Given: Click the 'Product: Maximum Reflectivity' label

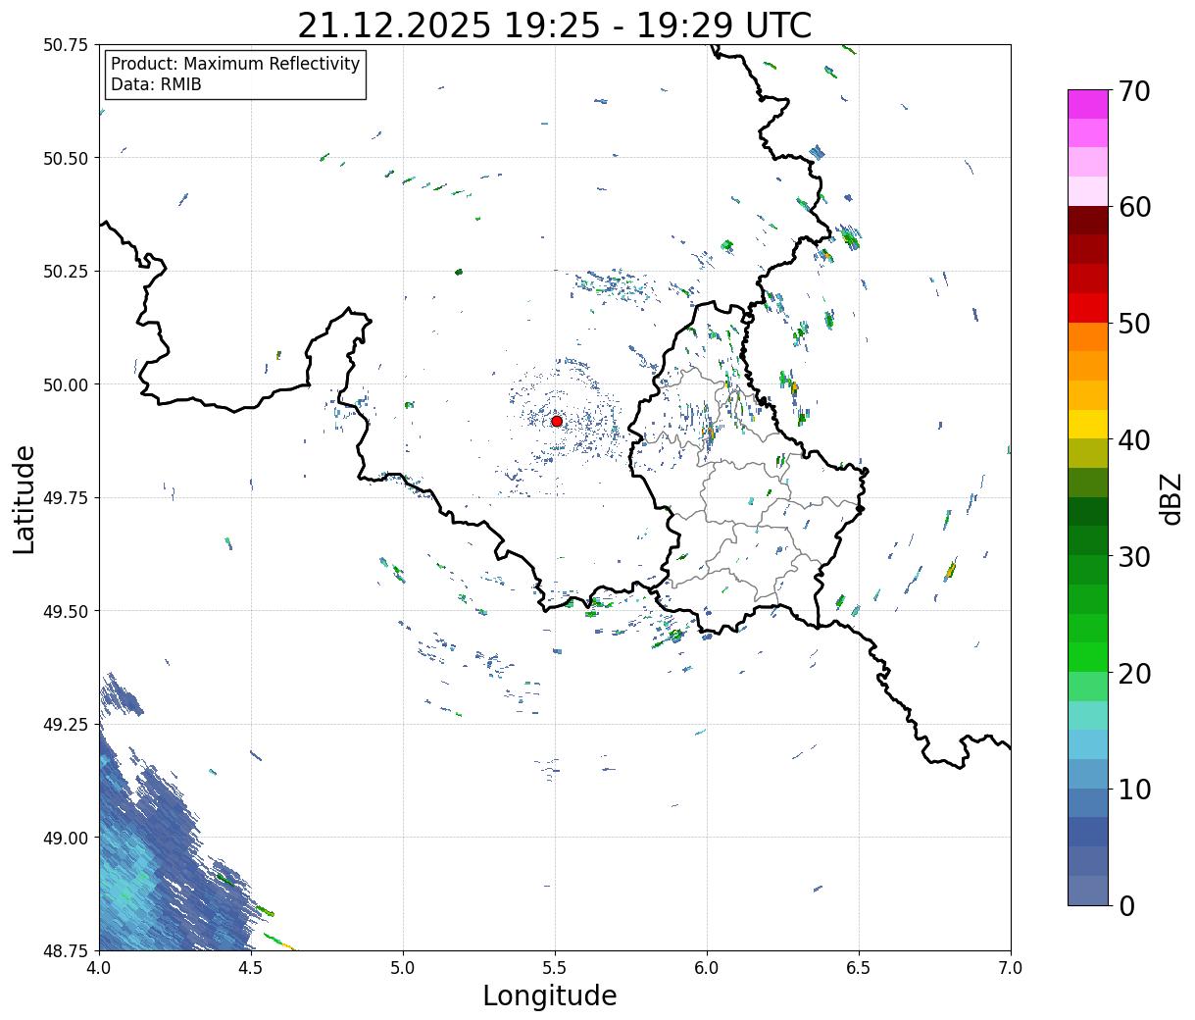Looking at the screenshot, I should click(x=235, y=64).
